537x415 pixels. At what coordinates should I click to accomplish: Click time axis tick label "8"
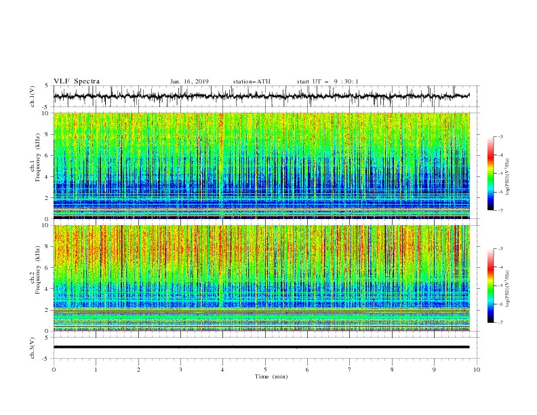coord(392,370)
